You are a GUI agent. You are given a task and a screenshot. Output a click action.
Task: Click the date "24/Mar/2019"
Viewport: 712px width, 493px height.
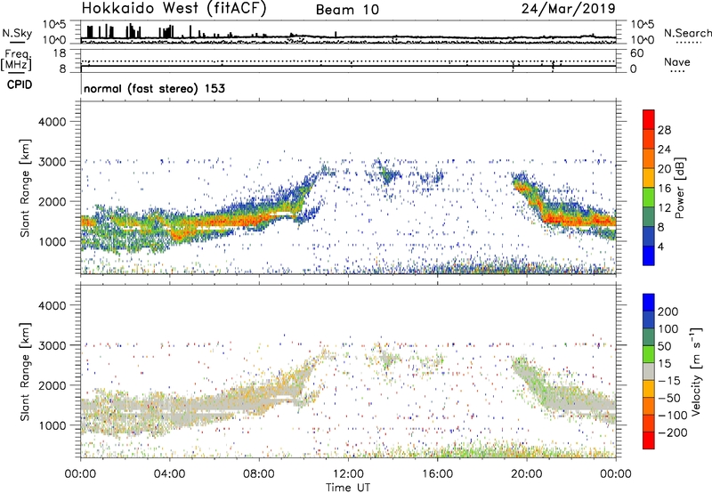569,8
